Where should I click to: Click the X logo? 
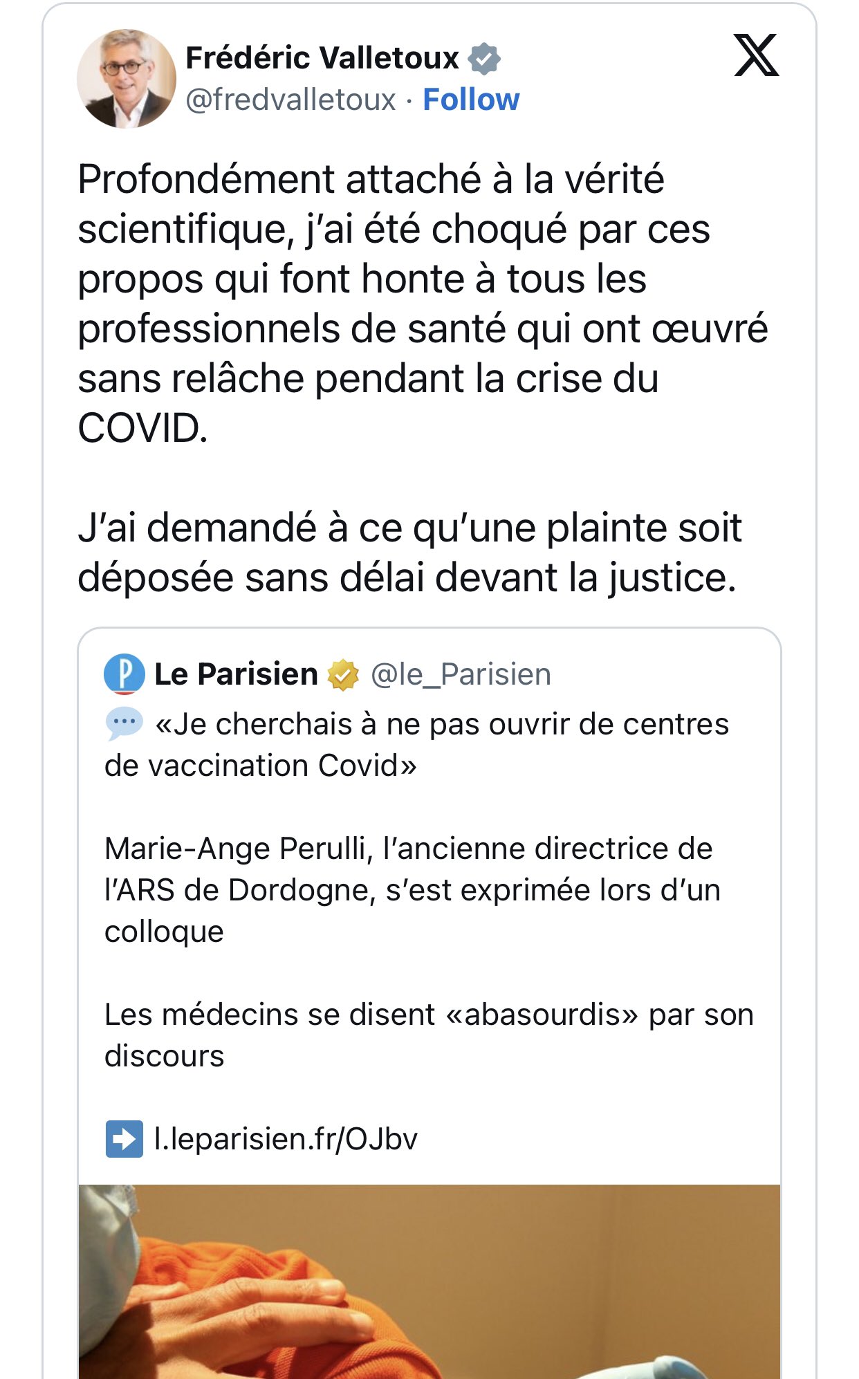coord(756,55)
